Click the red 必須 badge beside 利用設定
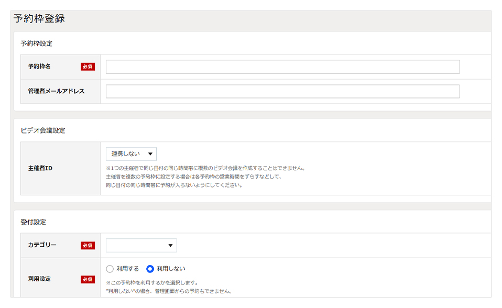 tap(88, 279)
